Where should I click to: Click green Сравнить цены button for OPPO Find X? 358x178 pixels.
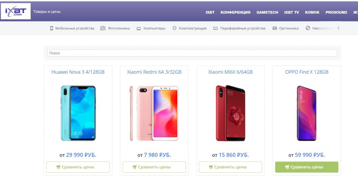[307, 167]
